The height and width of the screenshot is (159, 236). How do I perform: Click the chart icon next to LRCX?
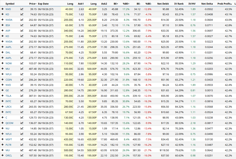point(22,107)
